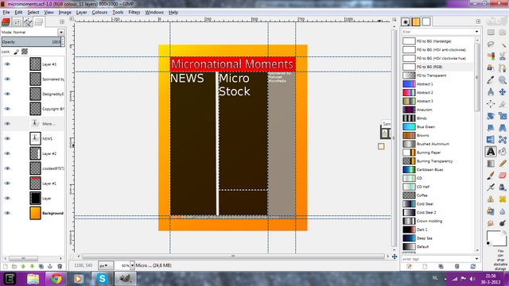509x286 pixels.
Task: Open Skype from the taskbar
Action: tap(102, 279)
